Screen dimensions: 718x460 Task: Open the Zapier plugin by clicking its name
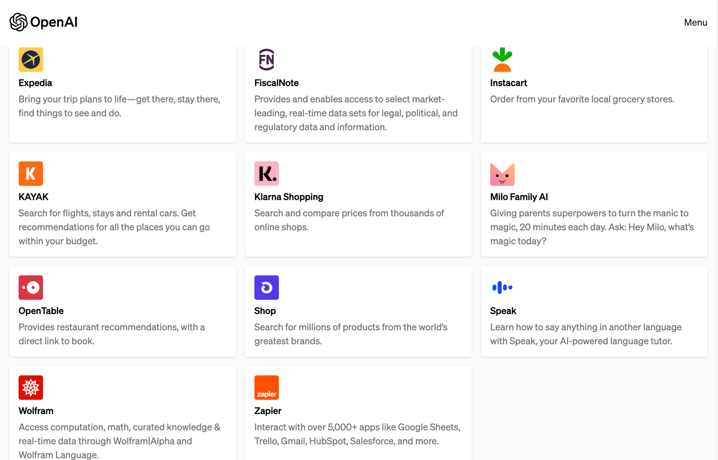pyautogui.click(x=267, y=411)
